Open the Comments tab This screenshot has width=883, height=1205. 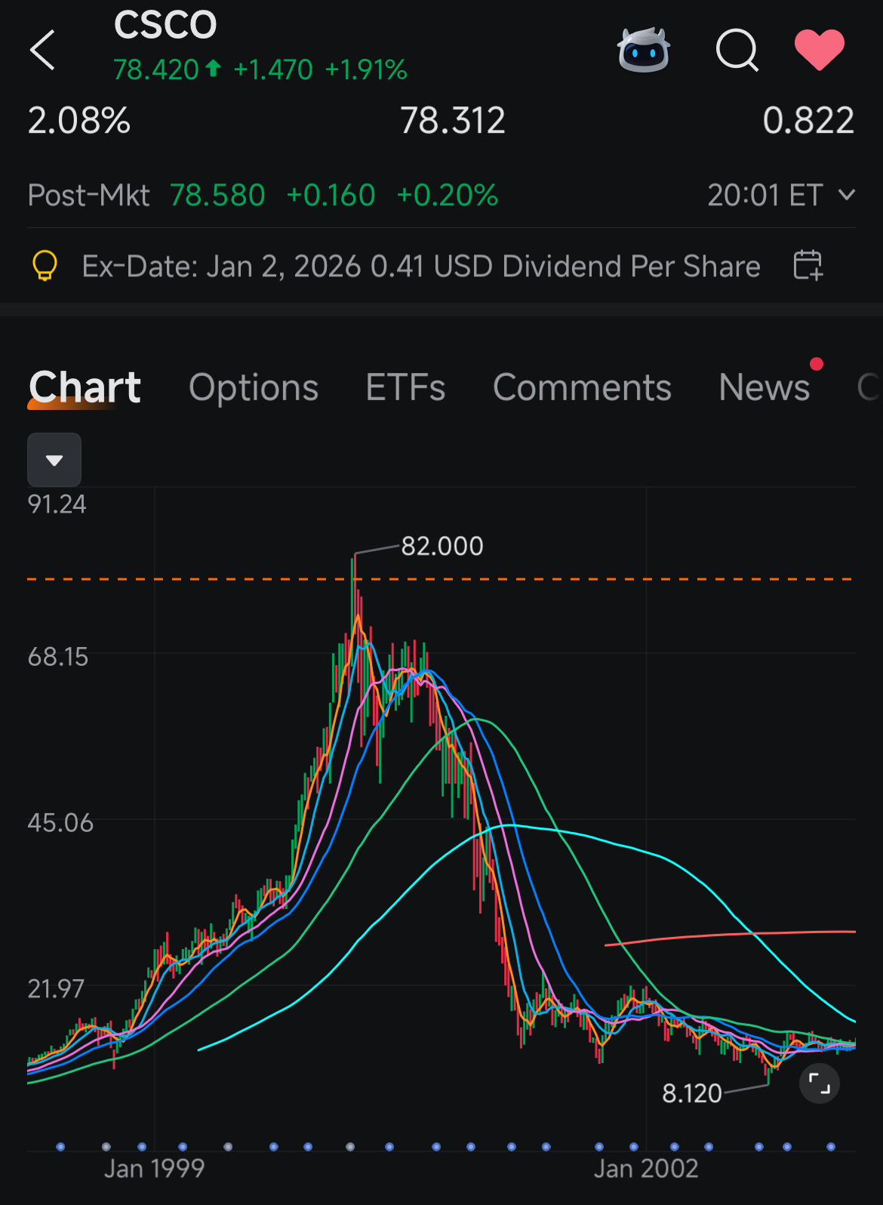click(582, 388)
